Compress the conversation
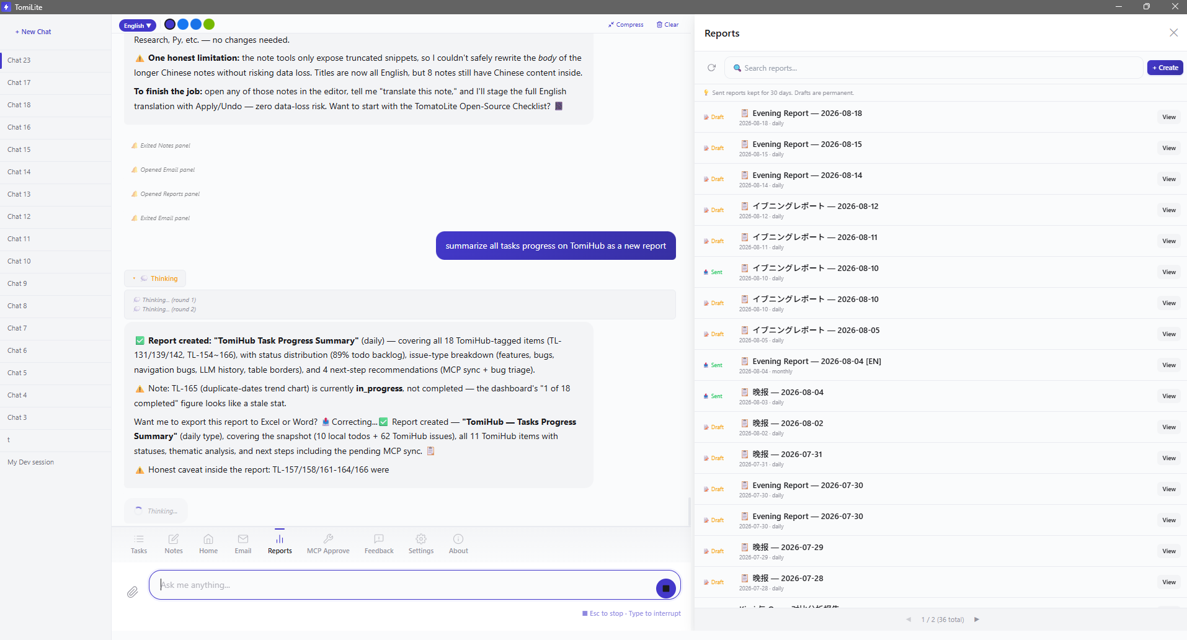The image size is (1187, 640). [626, 25]
